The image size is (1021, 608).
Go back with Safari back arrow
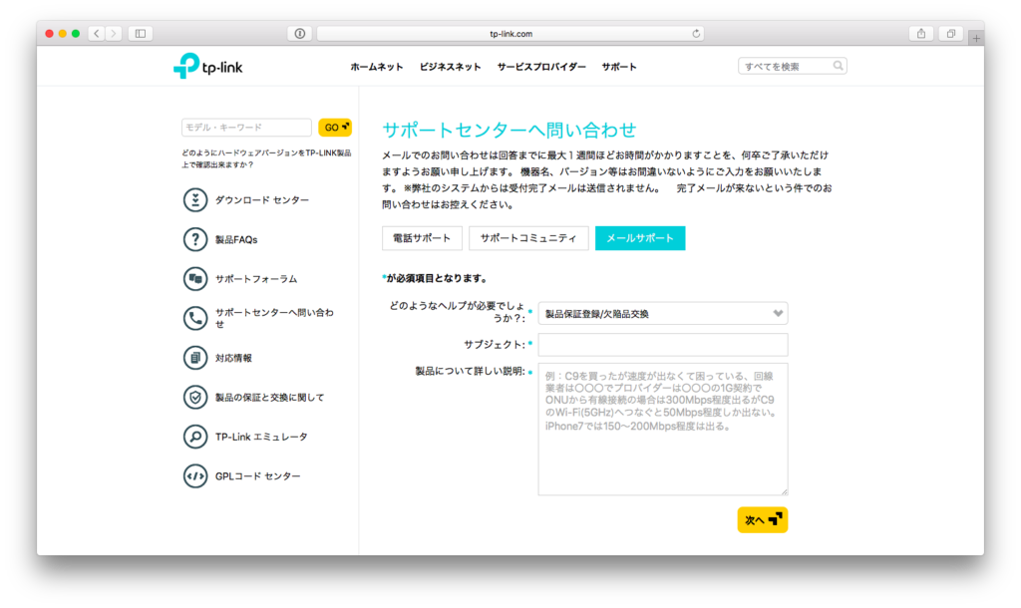click(97, 33)
